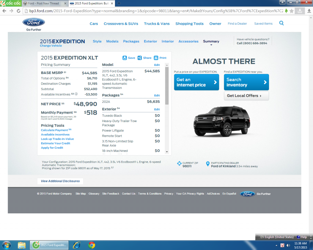Open a new browser tab
313x250 pixels.
point(119,3)
